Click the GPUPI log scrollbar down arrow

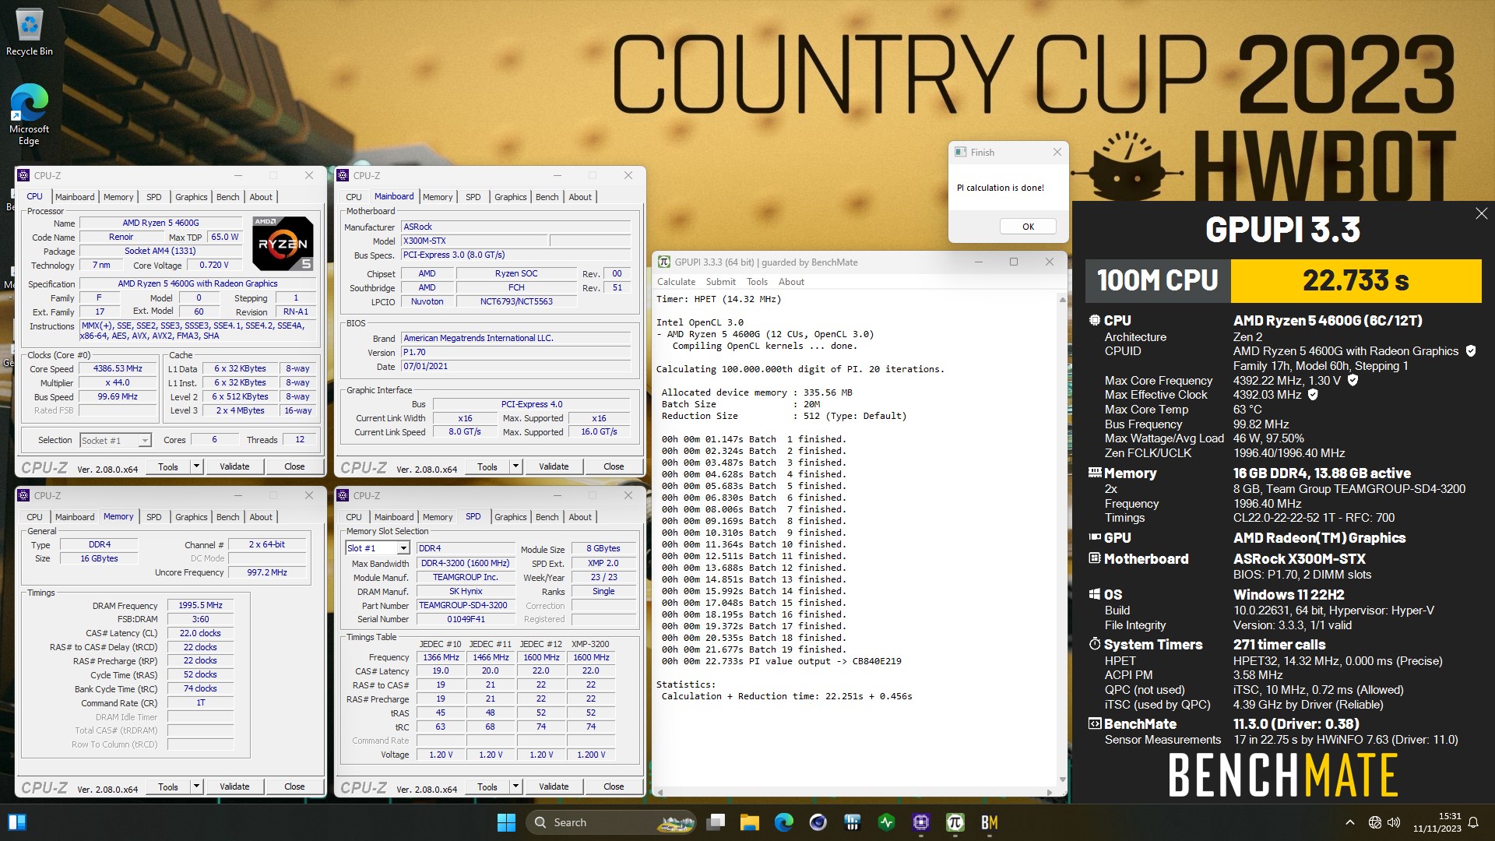(1062, 779)
